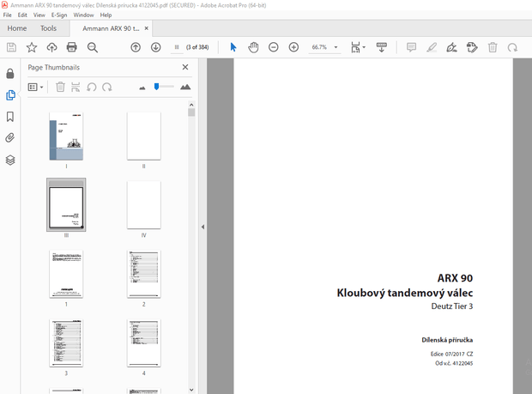Select the Ammann ARX 90 document tab

point(111,28)
